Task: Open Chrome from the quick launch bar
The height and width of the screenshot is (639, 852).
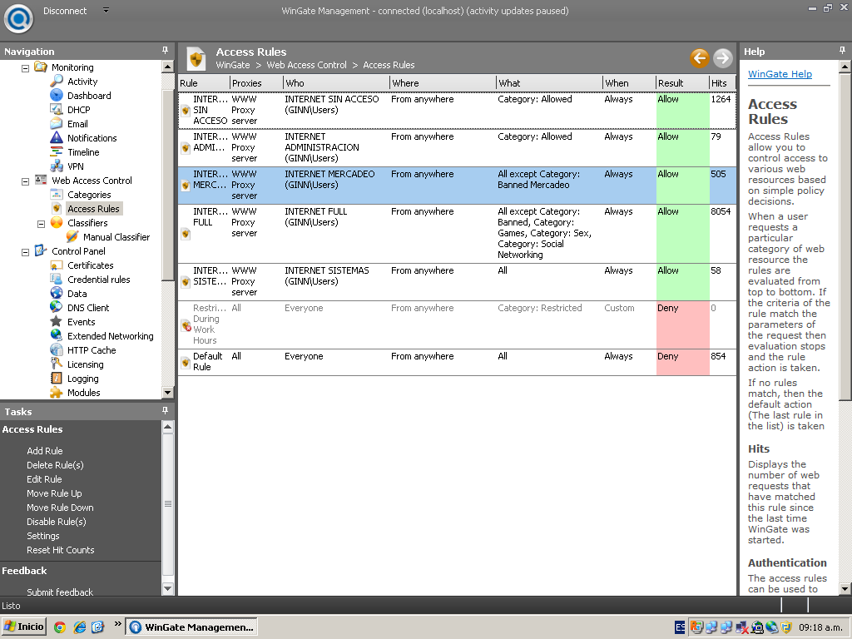Action: coord(60,627)
